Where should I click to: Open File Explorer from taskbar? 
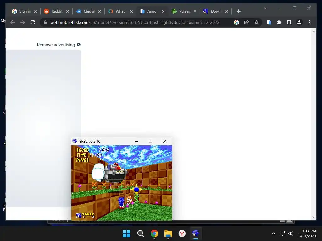(168, 233)
